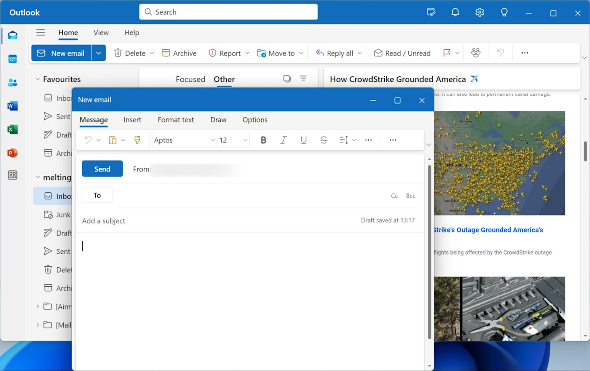The width and height of the screenshot is (590, 371).
Task: Open more options ellipsis in main ribbon
Action: pyautogui.click(x=525, y=53)
